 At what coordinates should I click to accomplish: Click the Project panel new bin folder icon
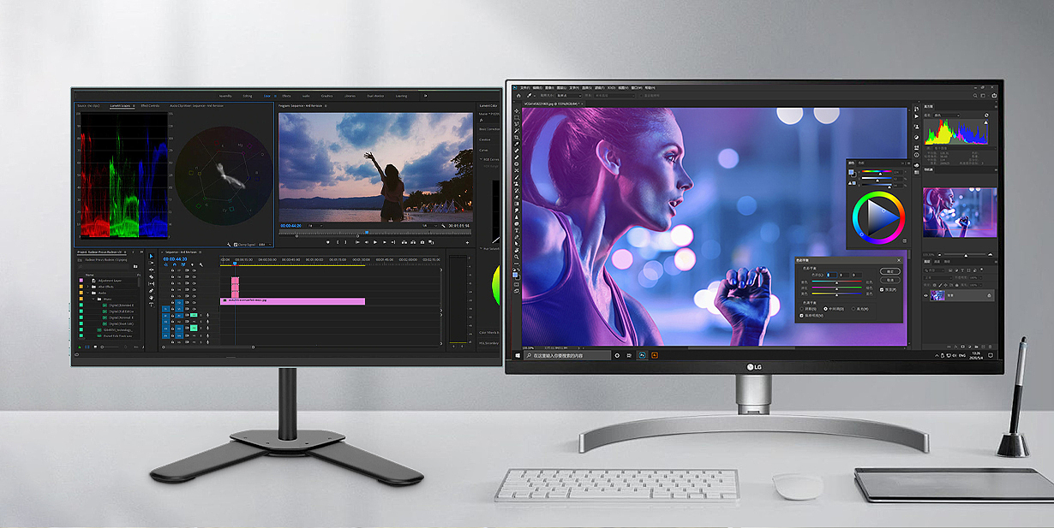click(135, 266)
